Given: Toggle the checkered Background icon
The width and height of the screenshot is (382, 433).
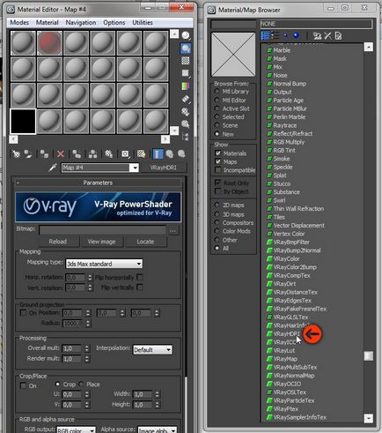Looking at the screenshot, I should click(x=186, y=61).
